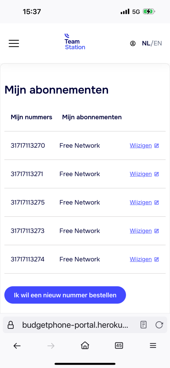170x368 pixels.
Task: Tap the browser home icon
Action: pyautogui.click(x=85, y=345)
